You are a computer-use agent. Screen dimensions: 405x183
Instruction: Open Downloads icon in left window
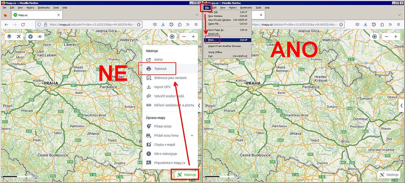point(163,25)
